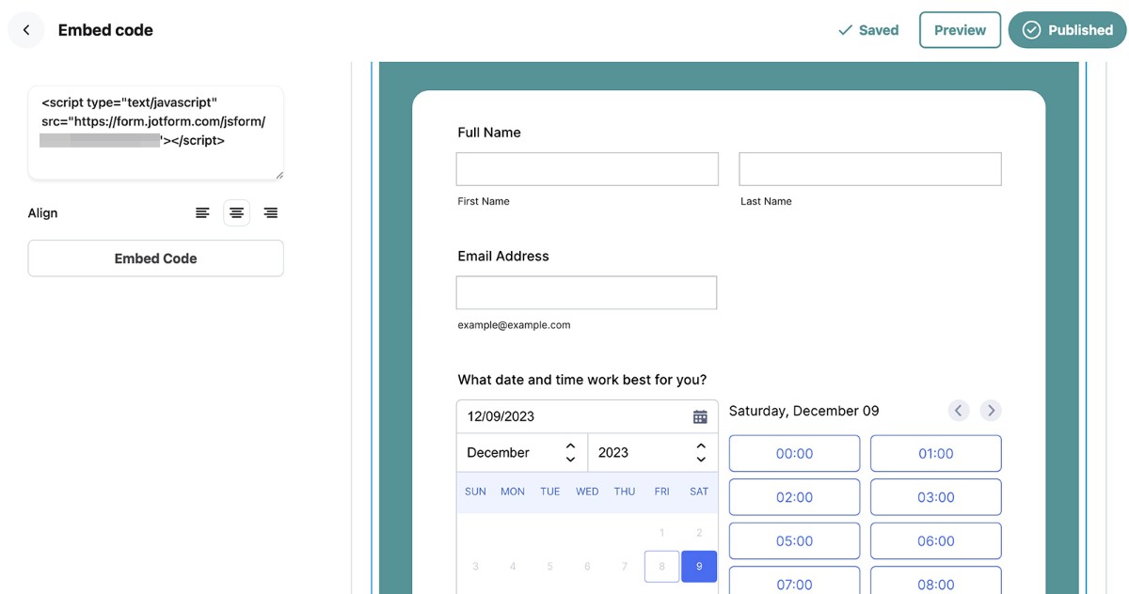Image resolution: width=1129 pixels, height=594 pixels.
Task: Click the 'Saturday, December 09' heading
Action: 804,411
